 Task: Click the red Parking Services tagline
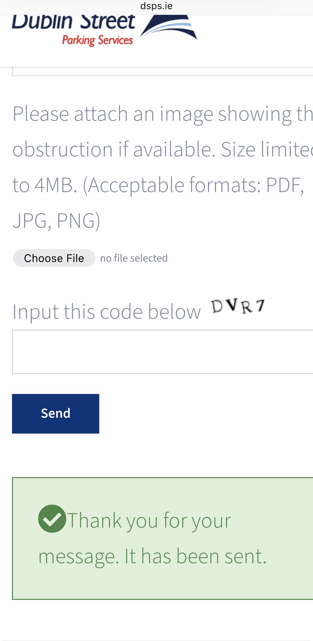[97, 40]
